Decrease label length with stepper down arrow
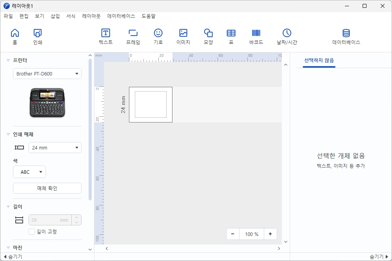Screen dimensions: 392x261 coord(76,222)
